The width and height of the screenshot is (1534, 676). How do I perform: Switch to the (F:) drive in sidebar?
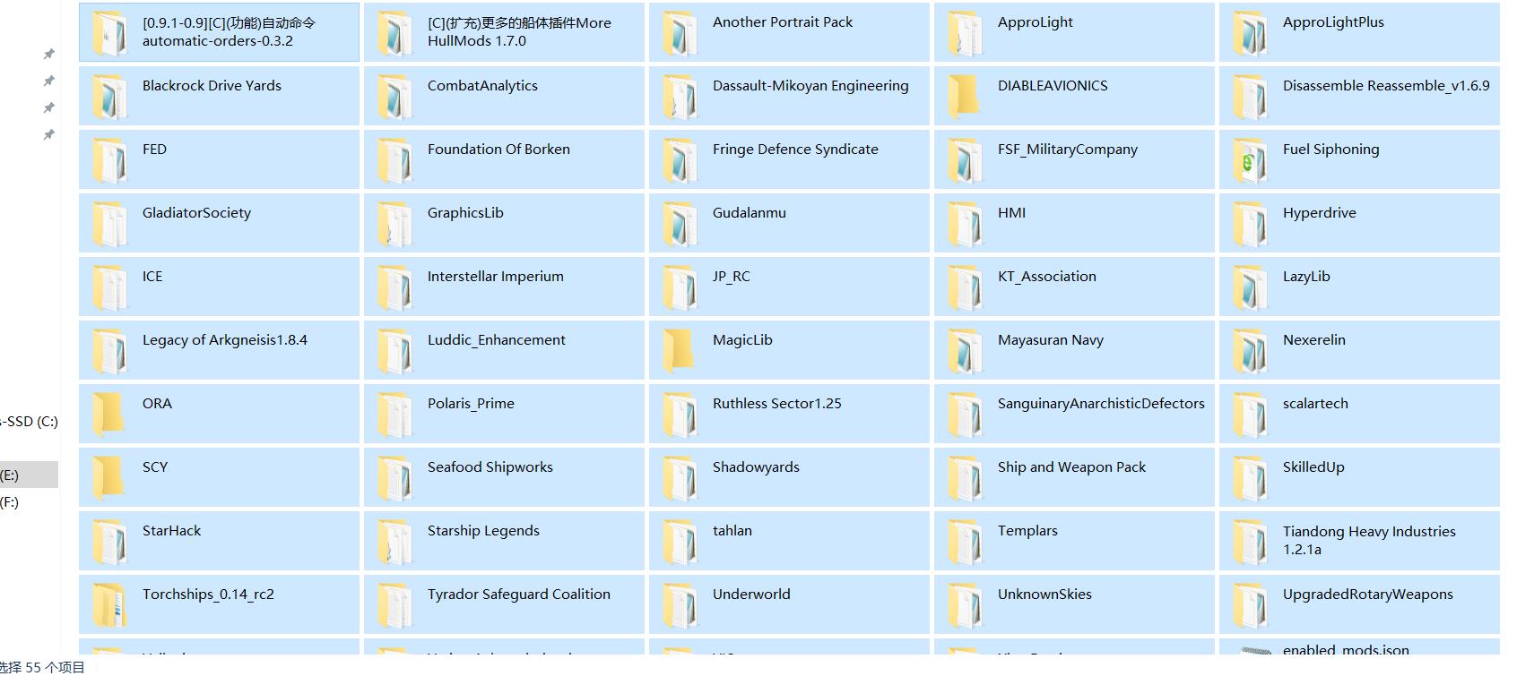(11, 502)
